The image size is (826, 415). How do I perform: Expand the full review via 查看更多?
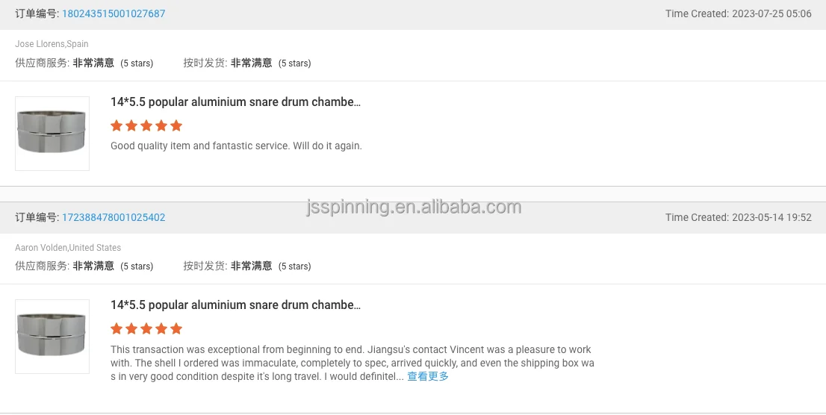coord(428,377)
